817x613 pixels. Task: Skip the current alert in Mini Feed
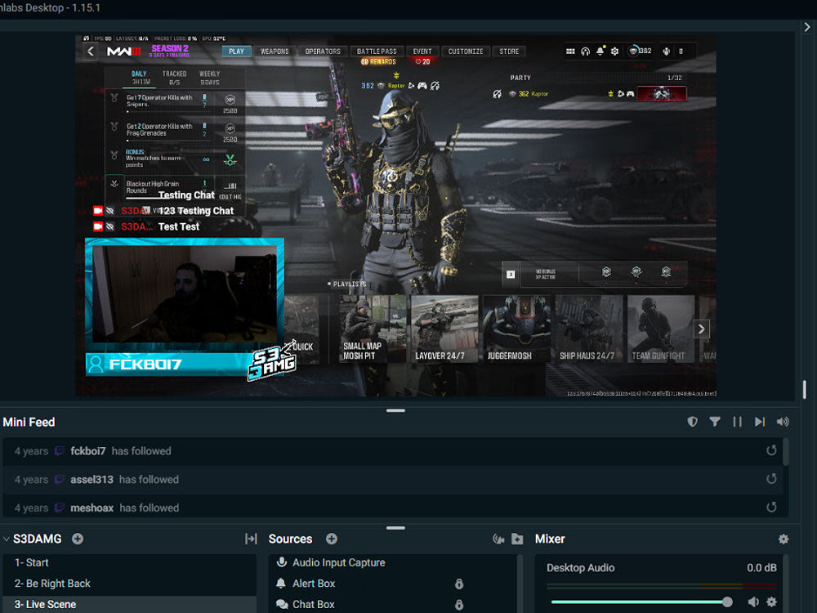click(x=760, y=422)
